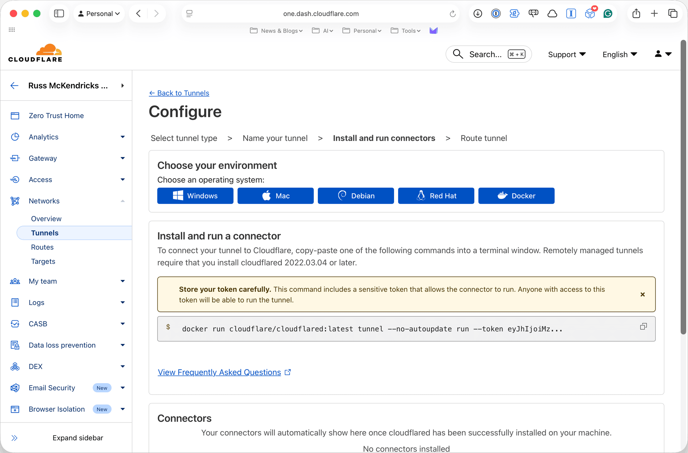The height and width of the screenshot is (453, 688).
Task: Open the Safari downloads icon
Action: tap(477, 13)
